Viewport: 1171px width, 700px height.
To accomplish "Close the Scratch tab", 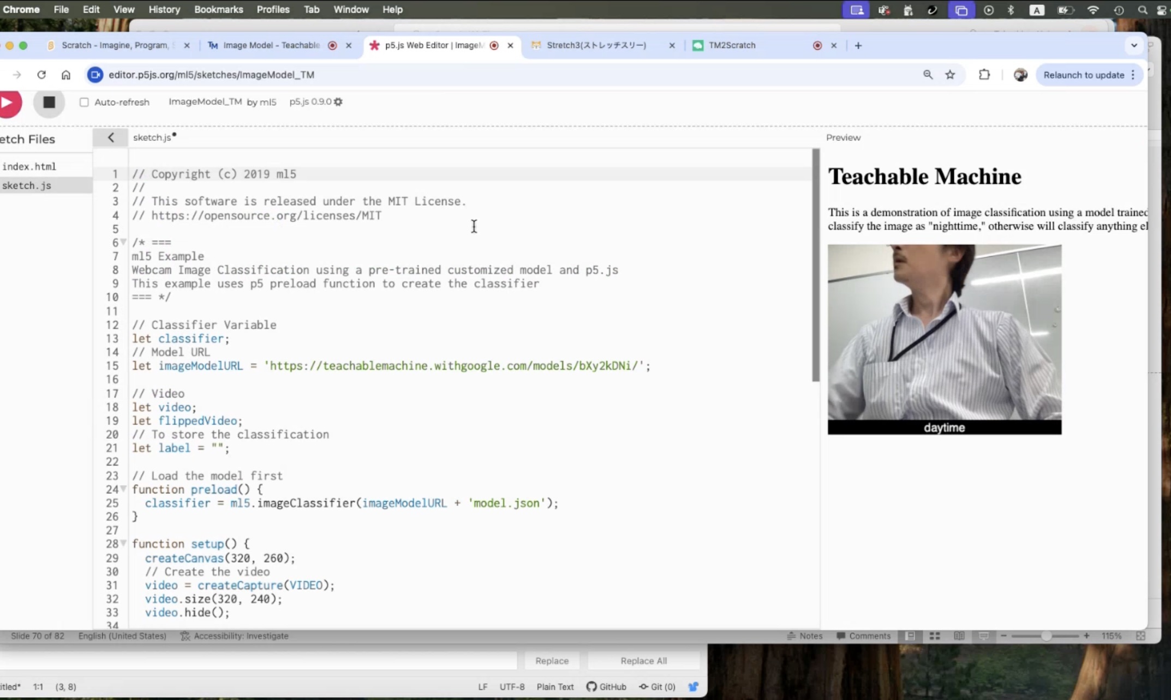I will (187, 45).
